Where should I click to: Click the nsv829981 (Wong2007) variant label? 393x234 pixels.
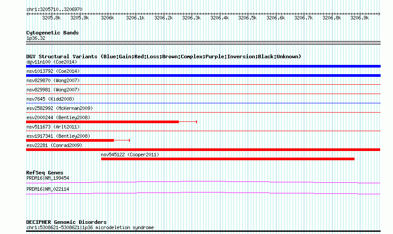[53, 90]
